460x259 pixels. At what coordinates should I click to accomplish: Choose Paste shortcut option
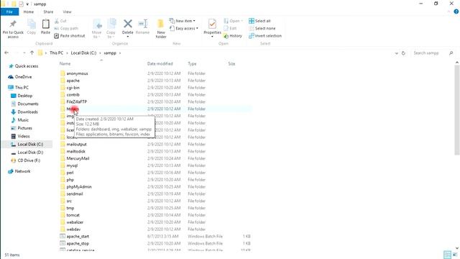click(70, 36)
